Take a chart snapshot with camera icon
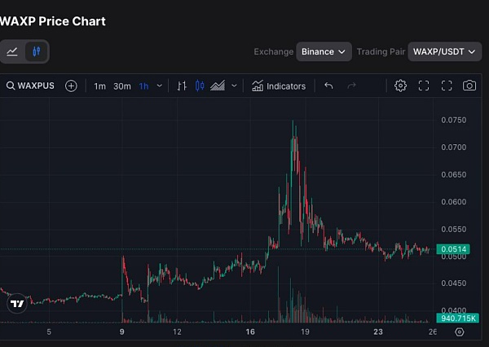 pyautogui.click(x=469, y=86)
